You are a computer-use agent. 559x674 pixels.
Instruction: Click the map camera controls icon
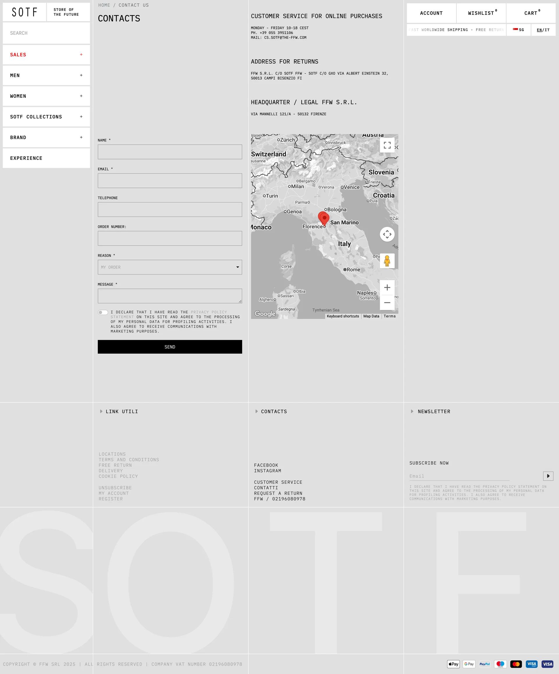(x=387, y=234)
